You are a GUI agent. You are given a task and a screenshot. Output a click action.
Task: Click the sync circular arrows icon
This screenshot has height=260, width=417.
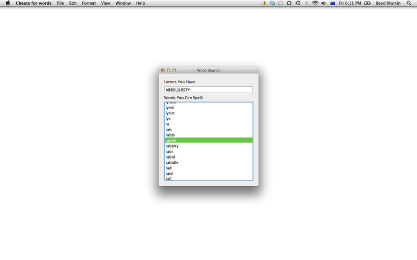click(289, 3)
